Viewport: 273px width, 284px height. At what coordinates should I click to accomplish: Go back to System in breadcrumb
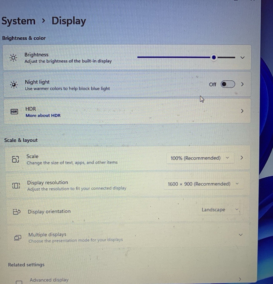[x=19, y=21]
